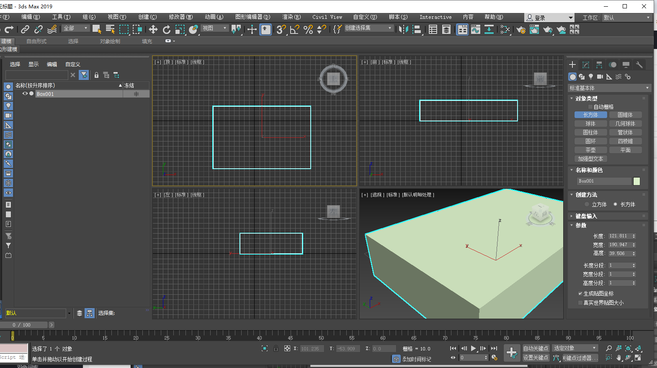
Task: Click the Redo arrow in main toolbar
Action: point(9,29)
